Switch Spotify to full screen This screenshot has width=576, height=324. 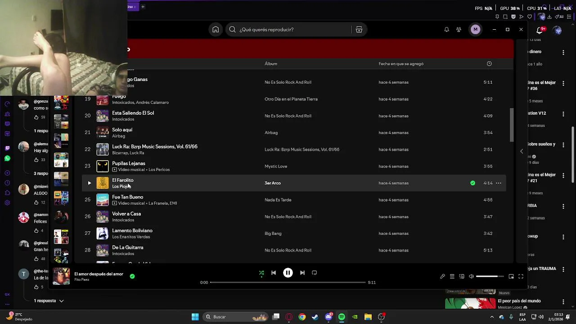click(521, 276)
